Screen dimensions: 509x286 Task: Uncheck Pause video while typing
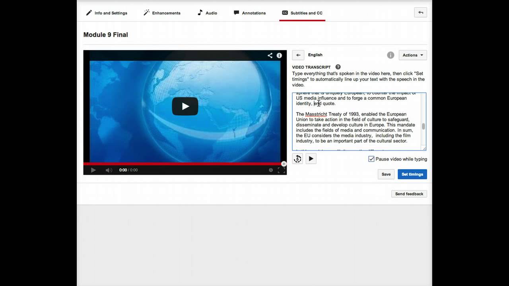pos(371,159)
